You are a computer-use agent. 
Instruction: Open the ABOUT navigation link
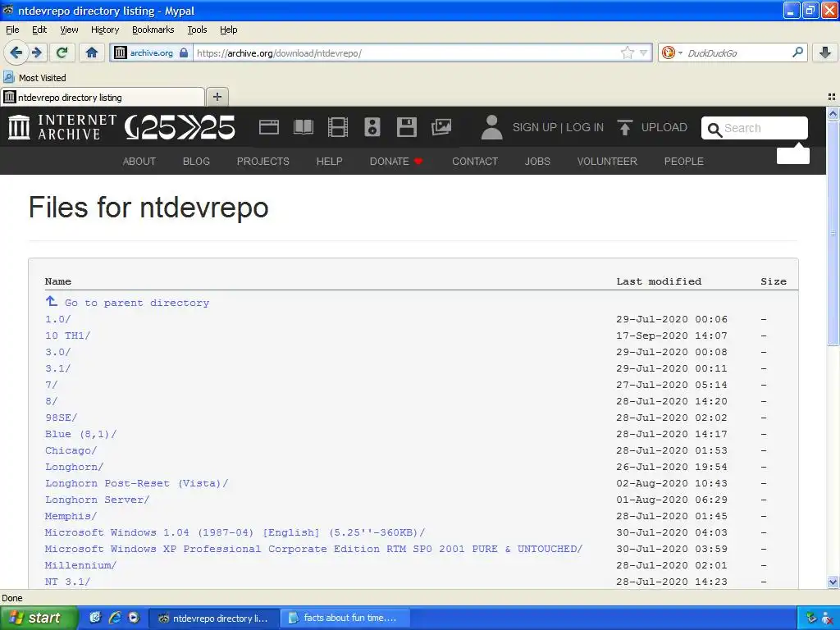[139, 162]
